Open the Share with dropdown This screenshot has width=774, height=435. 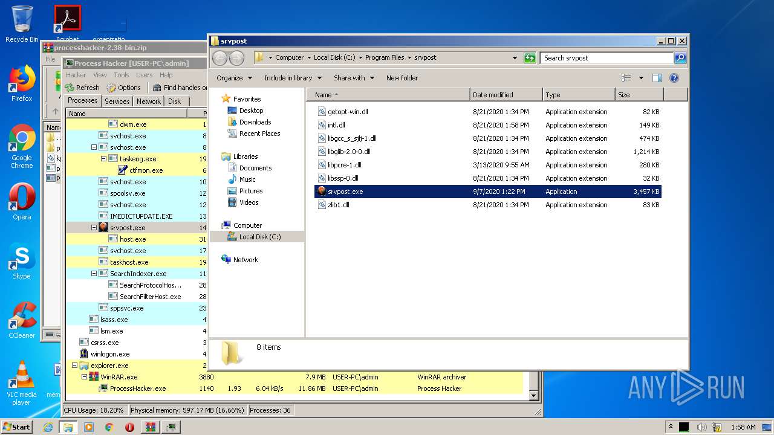point(354,78)
